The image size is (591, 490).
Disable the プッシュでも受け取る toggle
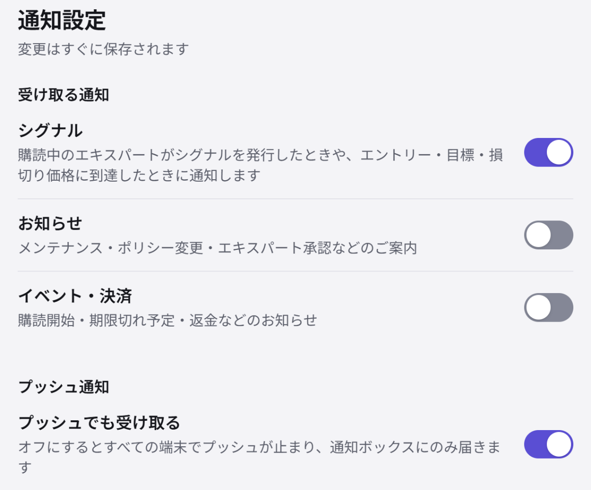548,444
